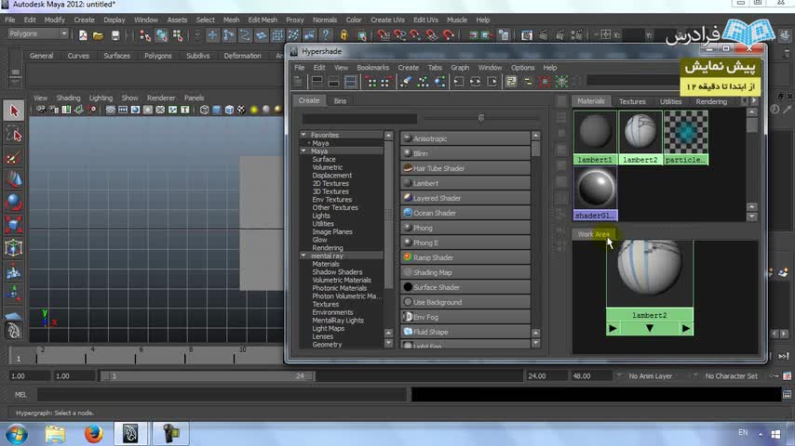795x446 pixels.
Task: Choose the Rotate tool in toolbox
Action: click(13, 202)
